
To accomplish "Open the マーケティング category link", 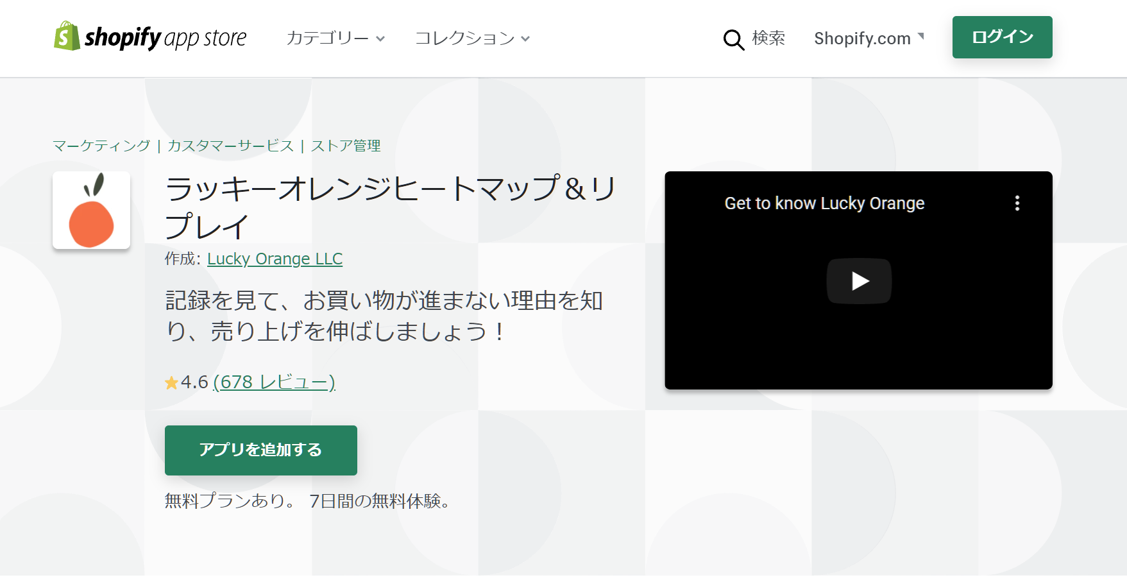I will [x=101, y=146].
